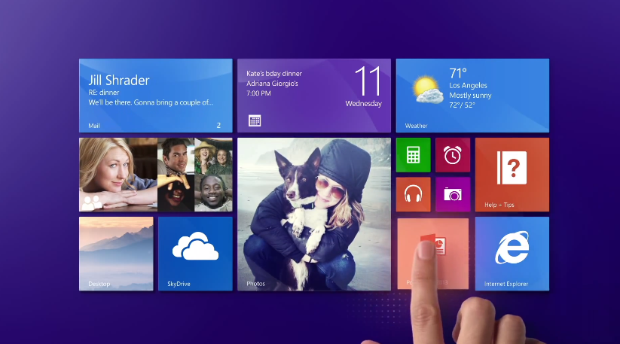Viewport: 620px width, 344px height.
Task: Click the SkyDrive cloud icon
Action: pyautogui.click(x=194, y=247)
